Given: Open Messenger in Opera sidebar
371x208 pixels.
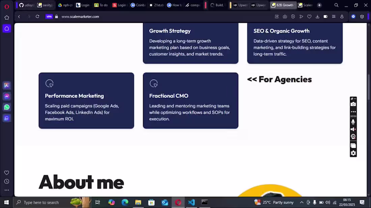Looking at the screenshot, I should pyautogui.click(x=7, y=96).
